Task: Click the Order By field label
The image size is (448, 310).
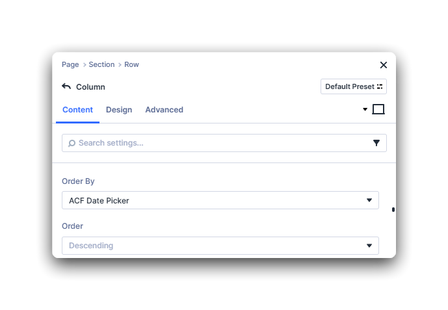Action: [x=78, y=181]
